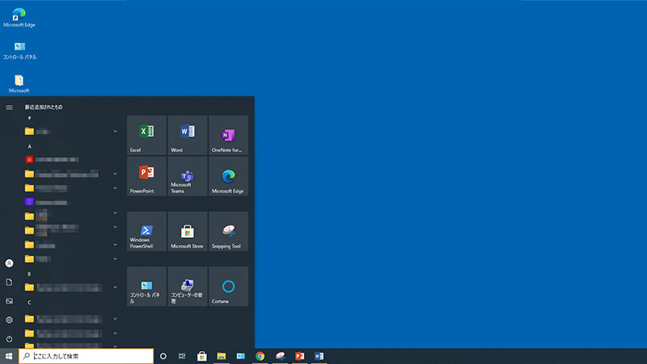Image resolution: width=647 pixels, height=364 pixels.
Task: Click the # letter heading in app list
Action: click(29, 118)
